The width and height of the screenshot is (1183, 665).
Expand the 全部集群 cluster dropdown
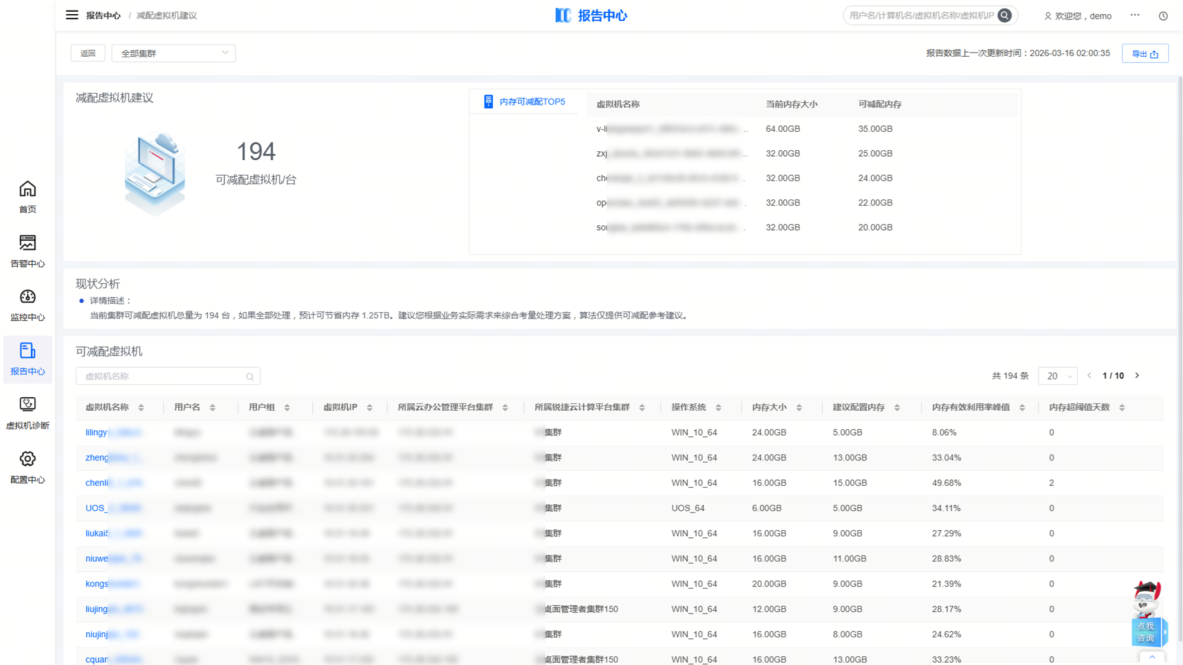click(173, 53)
